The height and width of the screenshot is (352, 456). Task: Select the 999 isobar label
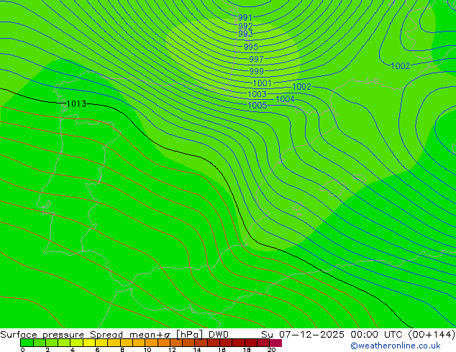[257, 71]
